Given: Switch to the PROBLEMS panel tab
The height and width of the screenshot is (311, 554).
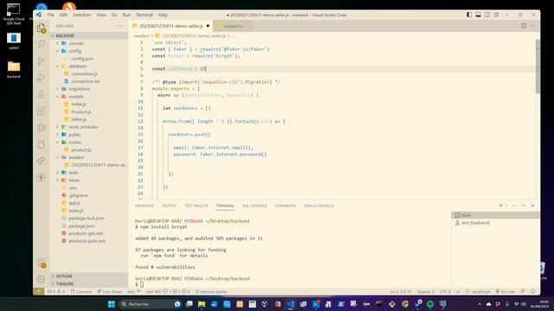Looking at the screenshot, I should pos(145,206).
